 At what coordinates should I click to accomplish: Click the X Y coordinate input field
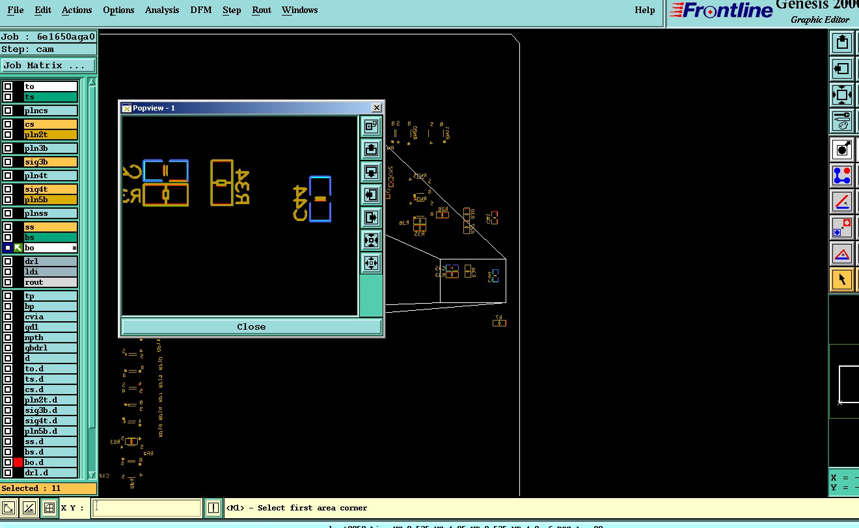(147, 508)
